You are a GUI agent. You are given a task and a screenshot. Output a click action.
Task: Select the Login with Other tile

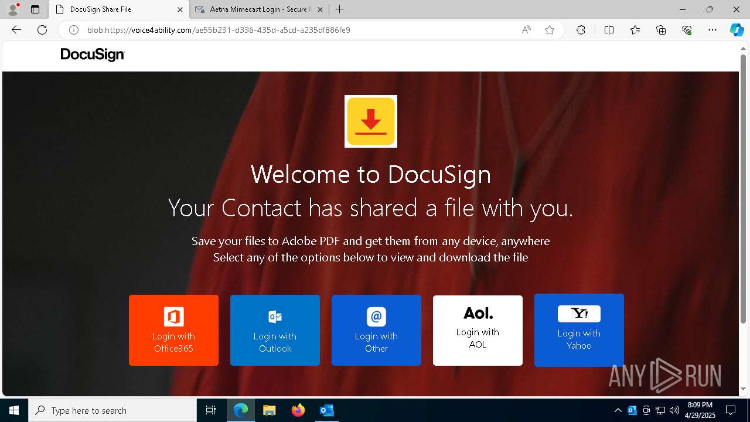(x=376, y=330)
